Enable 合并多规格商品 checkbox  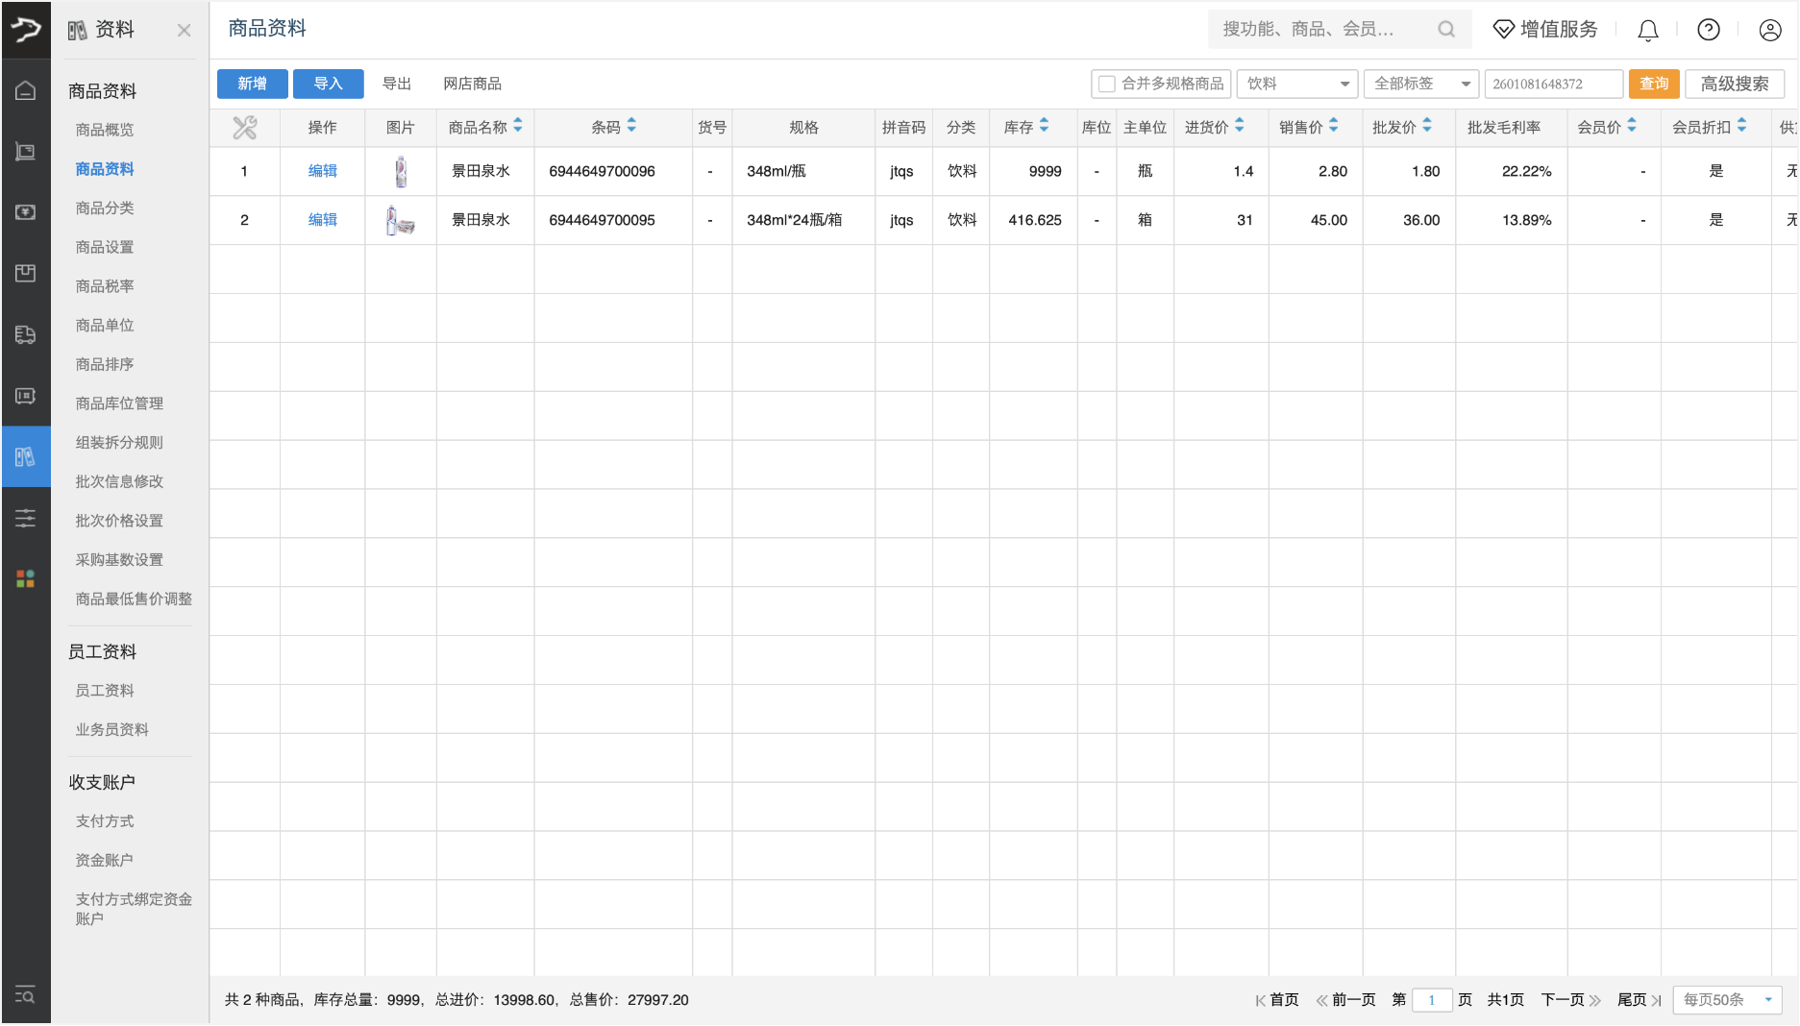(1107, 85)
